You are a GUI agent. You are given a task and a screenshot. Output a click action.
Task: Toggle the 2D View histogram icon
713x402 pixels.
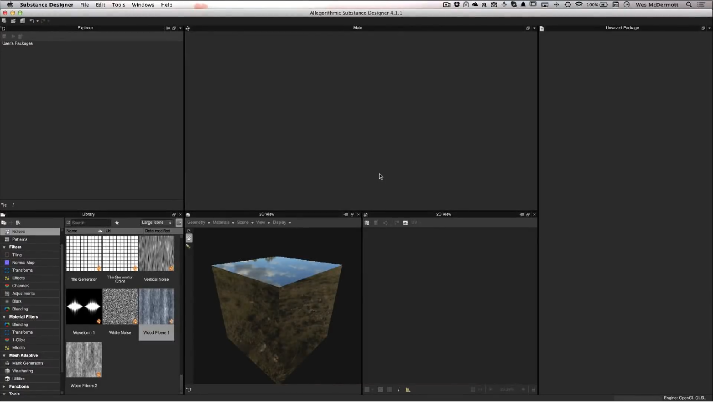click(408, 390)
